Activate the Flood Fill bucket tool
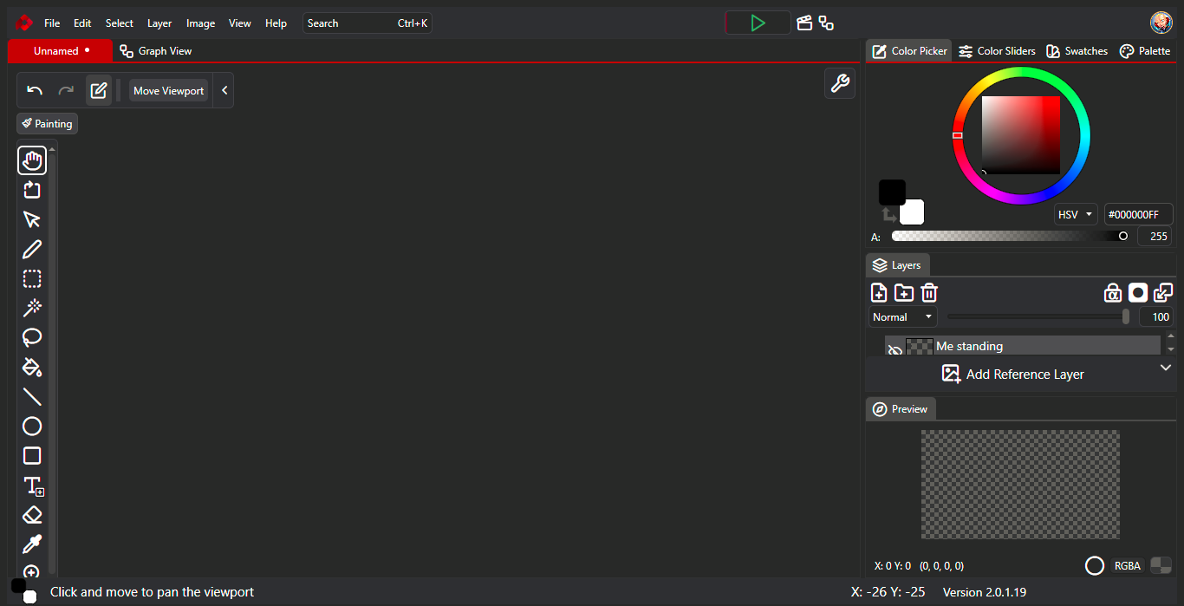The width and height of the screenshot is (1184, 606). pyautogui.click(x=32, y=367)
